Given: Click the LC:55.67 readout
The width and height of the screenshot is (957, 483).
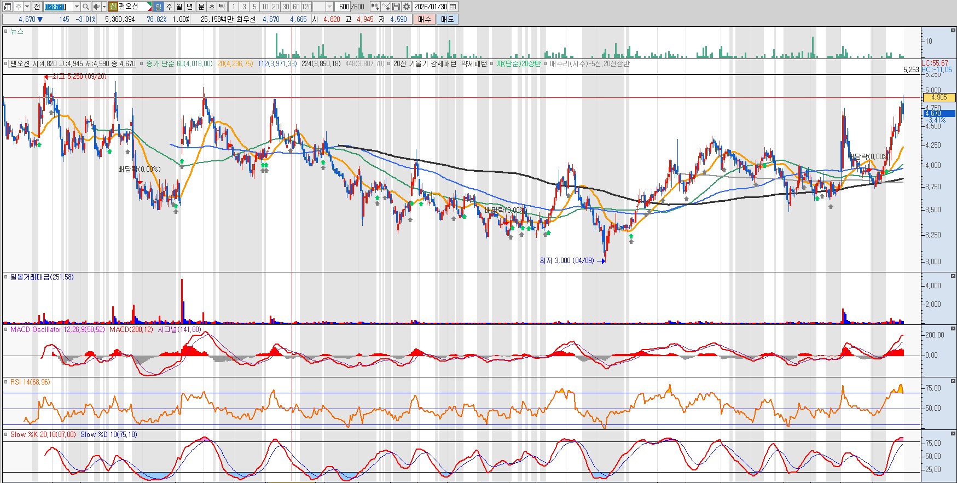Looking at the screenshot, I should point(935,63).
